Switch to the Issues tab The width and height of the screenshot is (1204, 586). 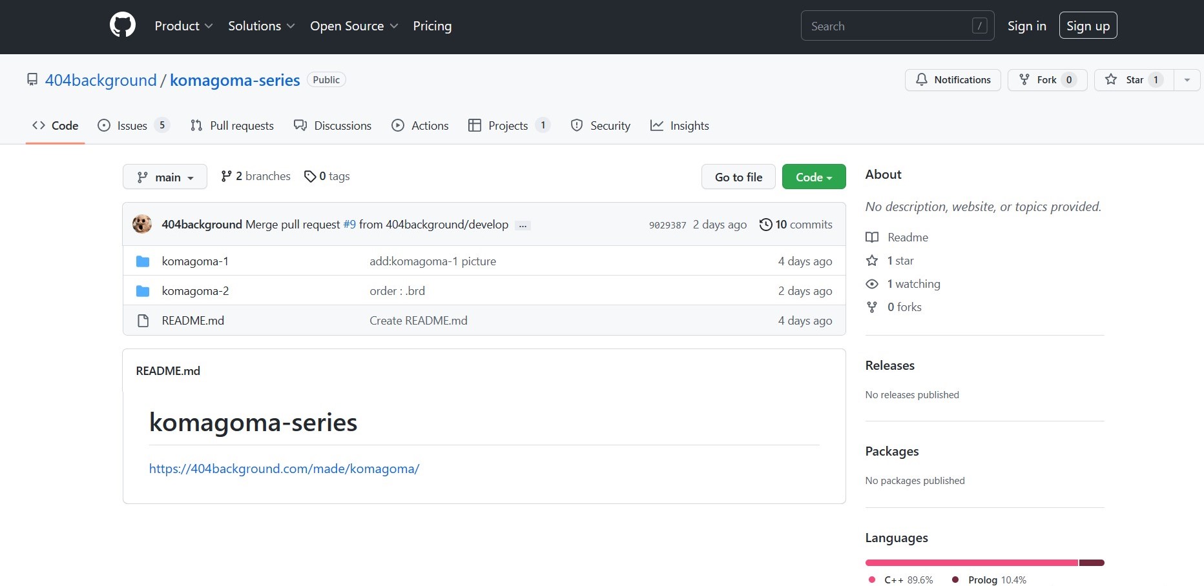132,126
